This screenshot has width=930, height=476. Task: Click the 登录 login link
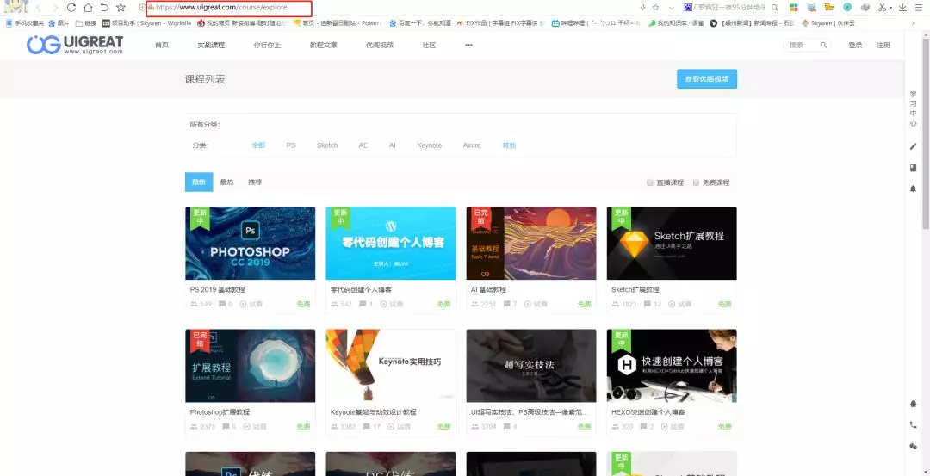pos(855,45)
